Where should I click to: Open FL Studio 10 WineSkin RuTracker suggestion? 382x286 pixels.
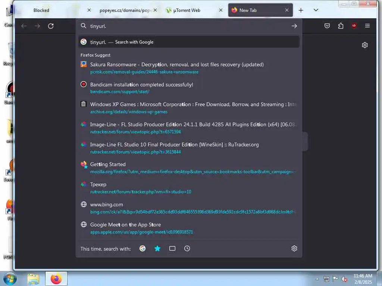(x=189, y=148)
